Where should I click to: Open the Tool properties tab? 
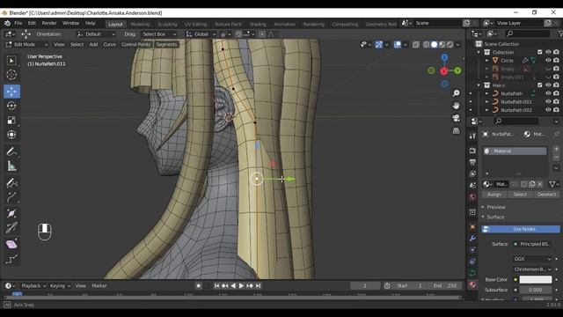pyautogui.click(x=472, y=136)
